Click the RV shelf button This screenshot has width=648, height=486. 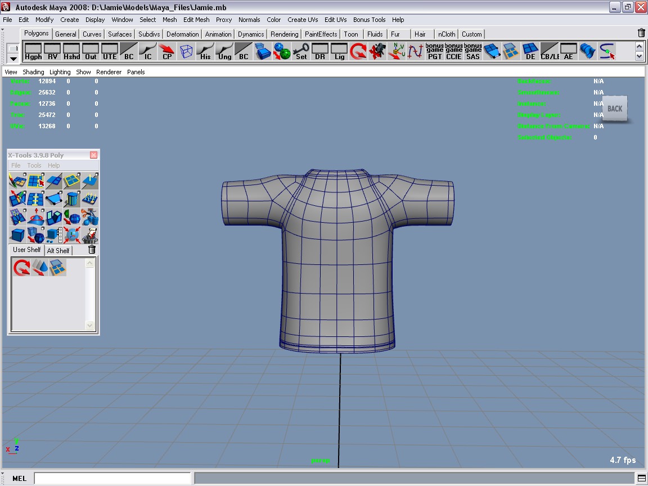[52, 52]
